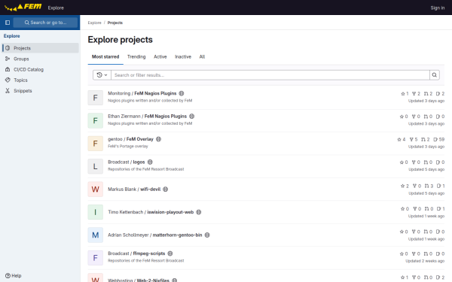Toggle the sidebar collapse icon

pyautogui.click(x=8, y=23)
